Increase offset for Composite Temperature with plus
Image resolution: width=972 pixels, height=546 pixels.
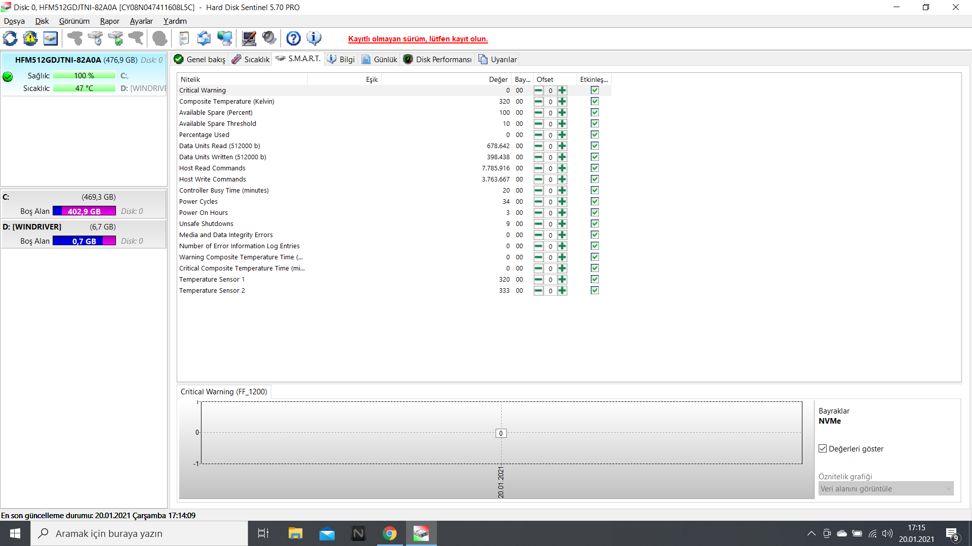tap(562, 102)
